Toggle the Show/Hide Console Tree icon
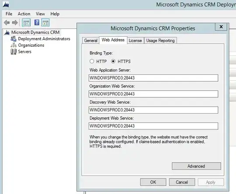This screenshot has height=194, width=236. tap(26, 23)
